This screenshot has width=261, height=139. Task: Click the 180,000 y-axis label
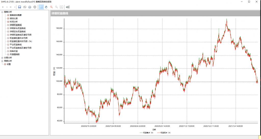[59, 29]
